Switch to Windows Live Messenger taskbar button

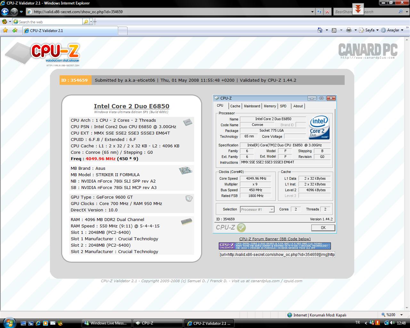pos(107,323)
